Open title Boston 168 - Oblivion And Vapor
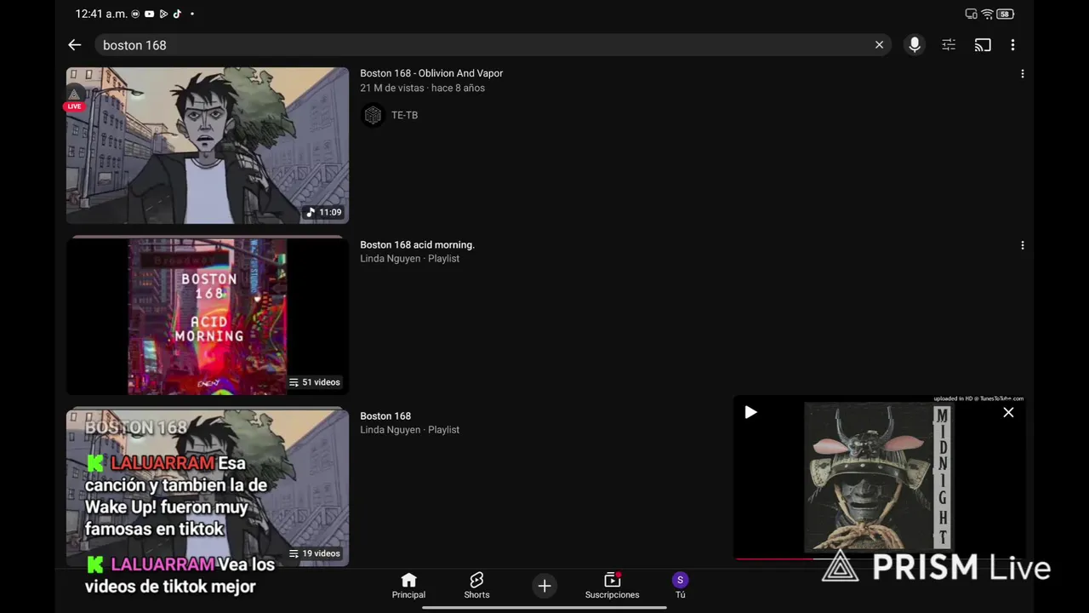The width and height of the screenshot is (1089, 613). point(431,73)
